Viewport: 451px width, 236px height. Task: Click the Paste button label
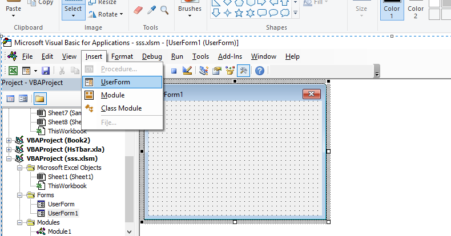[x=14, y=9]
